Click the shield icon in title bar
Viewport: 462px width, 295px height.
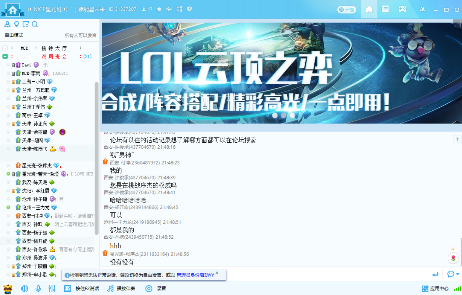tap(189, 9)
